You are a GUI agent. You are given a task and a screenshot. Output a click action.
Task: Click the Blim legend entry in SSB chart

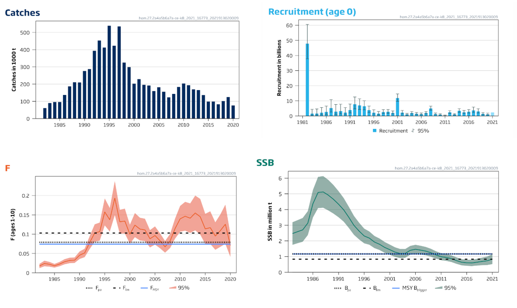(372, 288)
